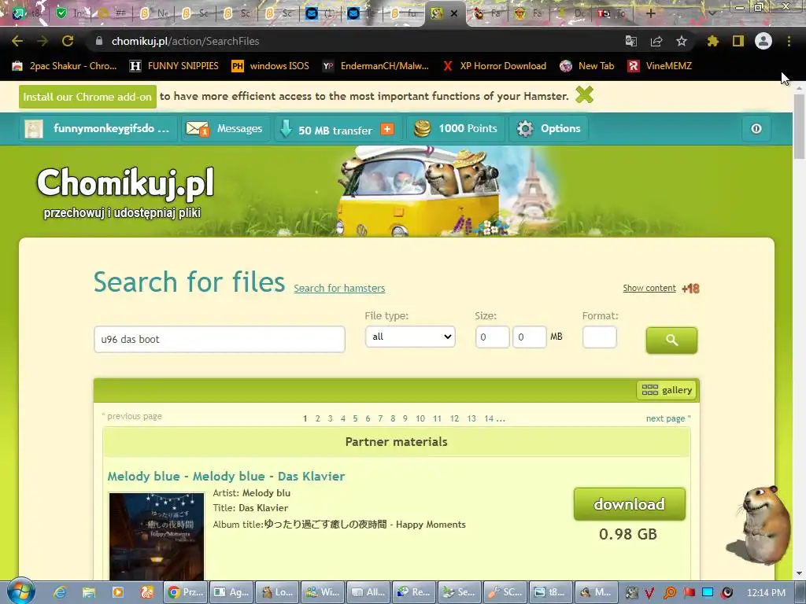Dismiss the Chrome add-on banner with green X
Viewport: 806px width, 604px height.
point(585,95)
